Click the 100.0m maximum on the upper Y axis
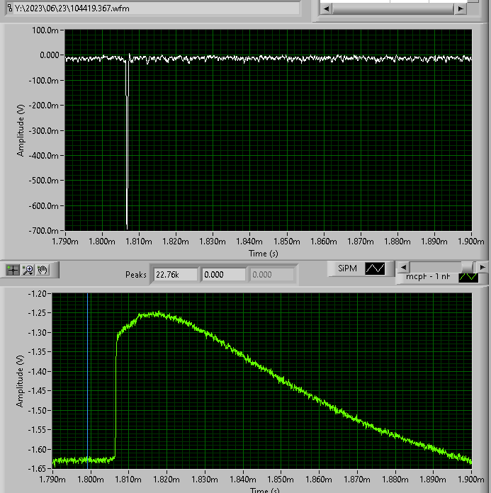The height and width of the screenshot is (493, 491). pyautogui.click(x=45, y=30)
